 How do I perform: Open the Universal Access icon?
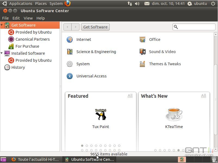(x=69, y=76)
